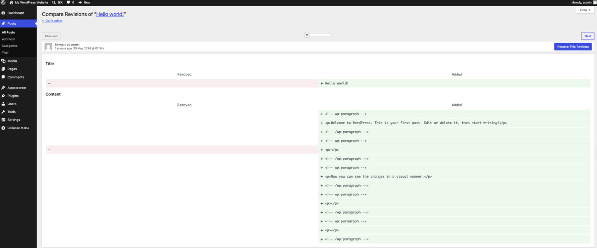The height and width of the screenshot is (248, 597).
Task: Click the Comments icon in sidebar
Action: point(3,77)
